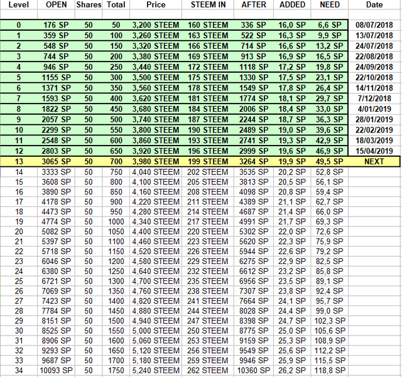
Task: Select NEED value 75,9 SP
Action: coord(329,242)
